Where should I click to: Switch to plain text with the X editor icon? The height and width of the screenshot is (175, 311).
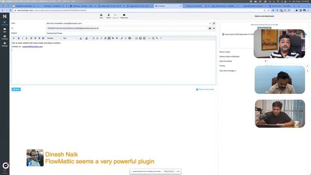[14, 38]
